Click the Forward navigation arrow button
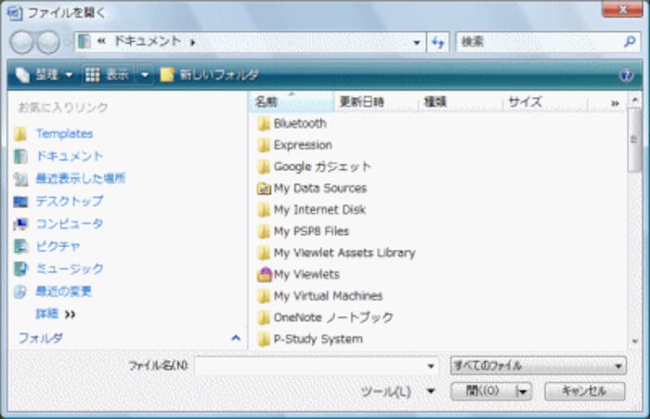Viewport: 650px width, 419px height. 49,42
